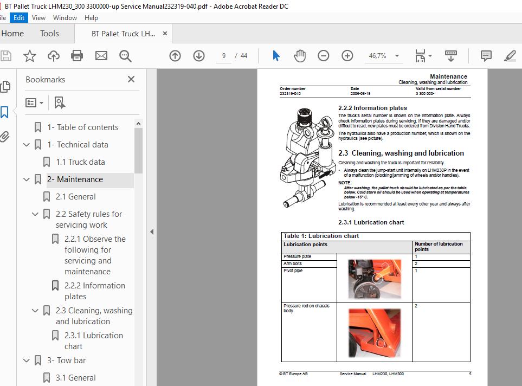
Task: Jump to 1- Table of contents bookmark
Action: coord(82,127)
